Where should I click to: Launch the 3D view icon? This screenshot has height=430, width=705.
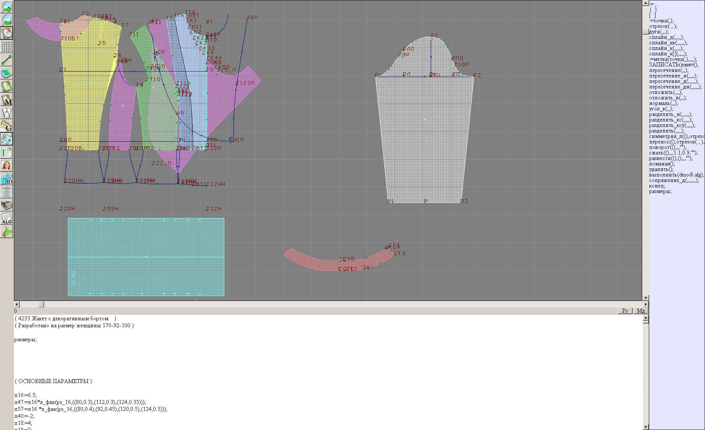click(7, 179)
